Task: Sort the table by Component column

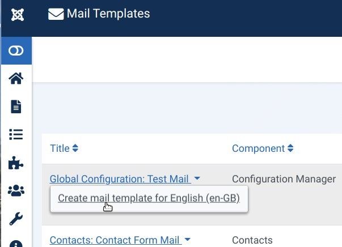Action: pyautogui.click(x=258, y=148)
